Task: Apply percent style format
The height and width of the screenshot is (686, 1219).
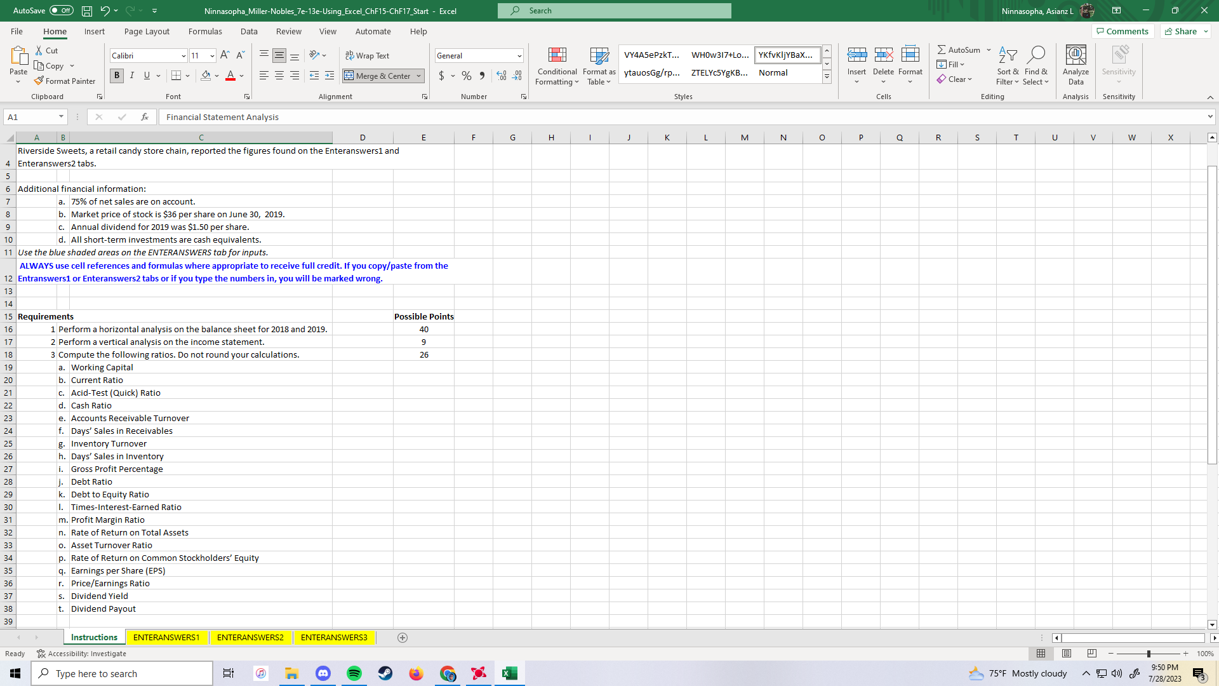Action: pos(467,76)
